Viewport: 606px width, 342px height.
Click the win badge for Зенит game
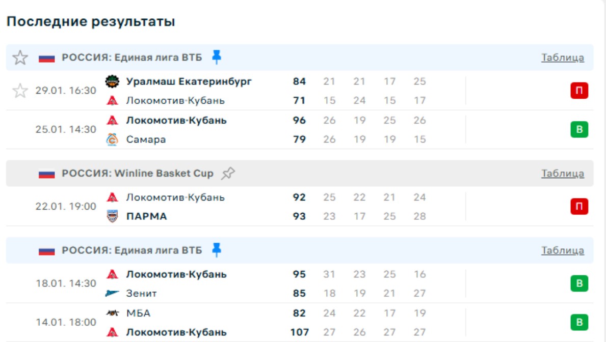[x=579, y=283]
